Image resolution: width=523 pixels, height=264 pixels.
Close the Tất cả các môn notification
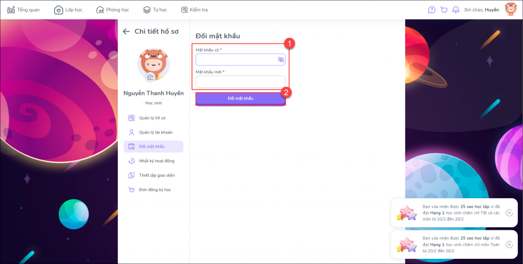coord(509,212)
